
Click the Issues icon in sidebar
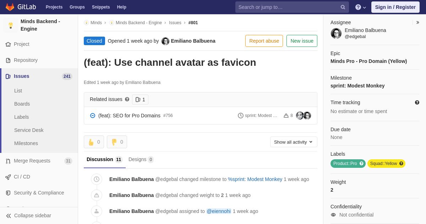click(8, 76)
